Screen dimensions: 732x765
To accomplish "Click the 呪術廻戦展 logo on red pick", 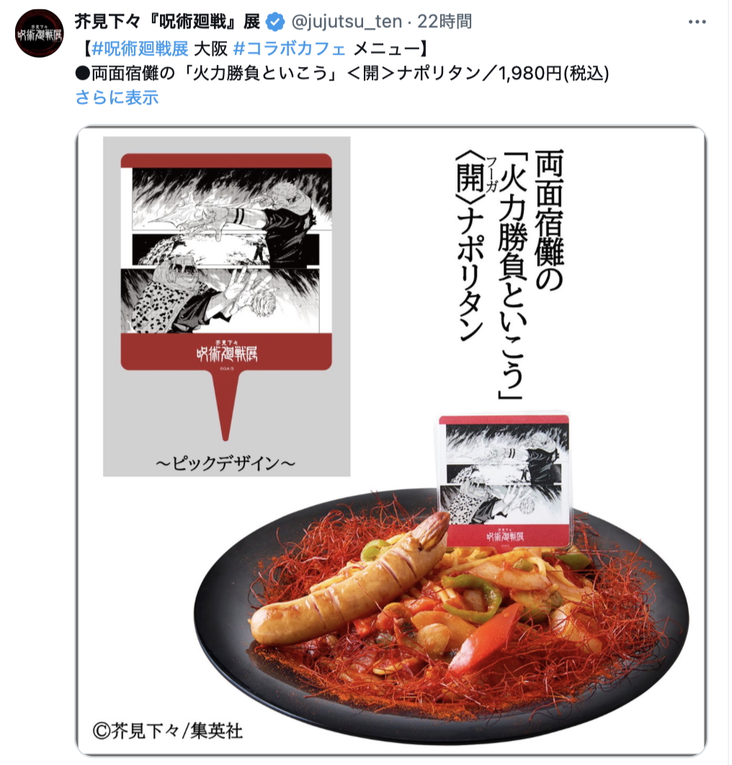I will point(226,352).
